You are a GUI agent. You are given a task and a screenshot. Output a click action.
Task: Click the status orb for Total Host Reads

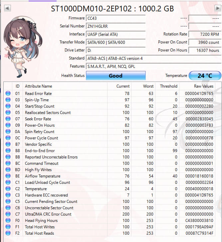[8, 233]
